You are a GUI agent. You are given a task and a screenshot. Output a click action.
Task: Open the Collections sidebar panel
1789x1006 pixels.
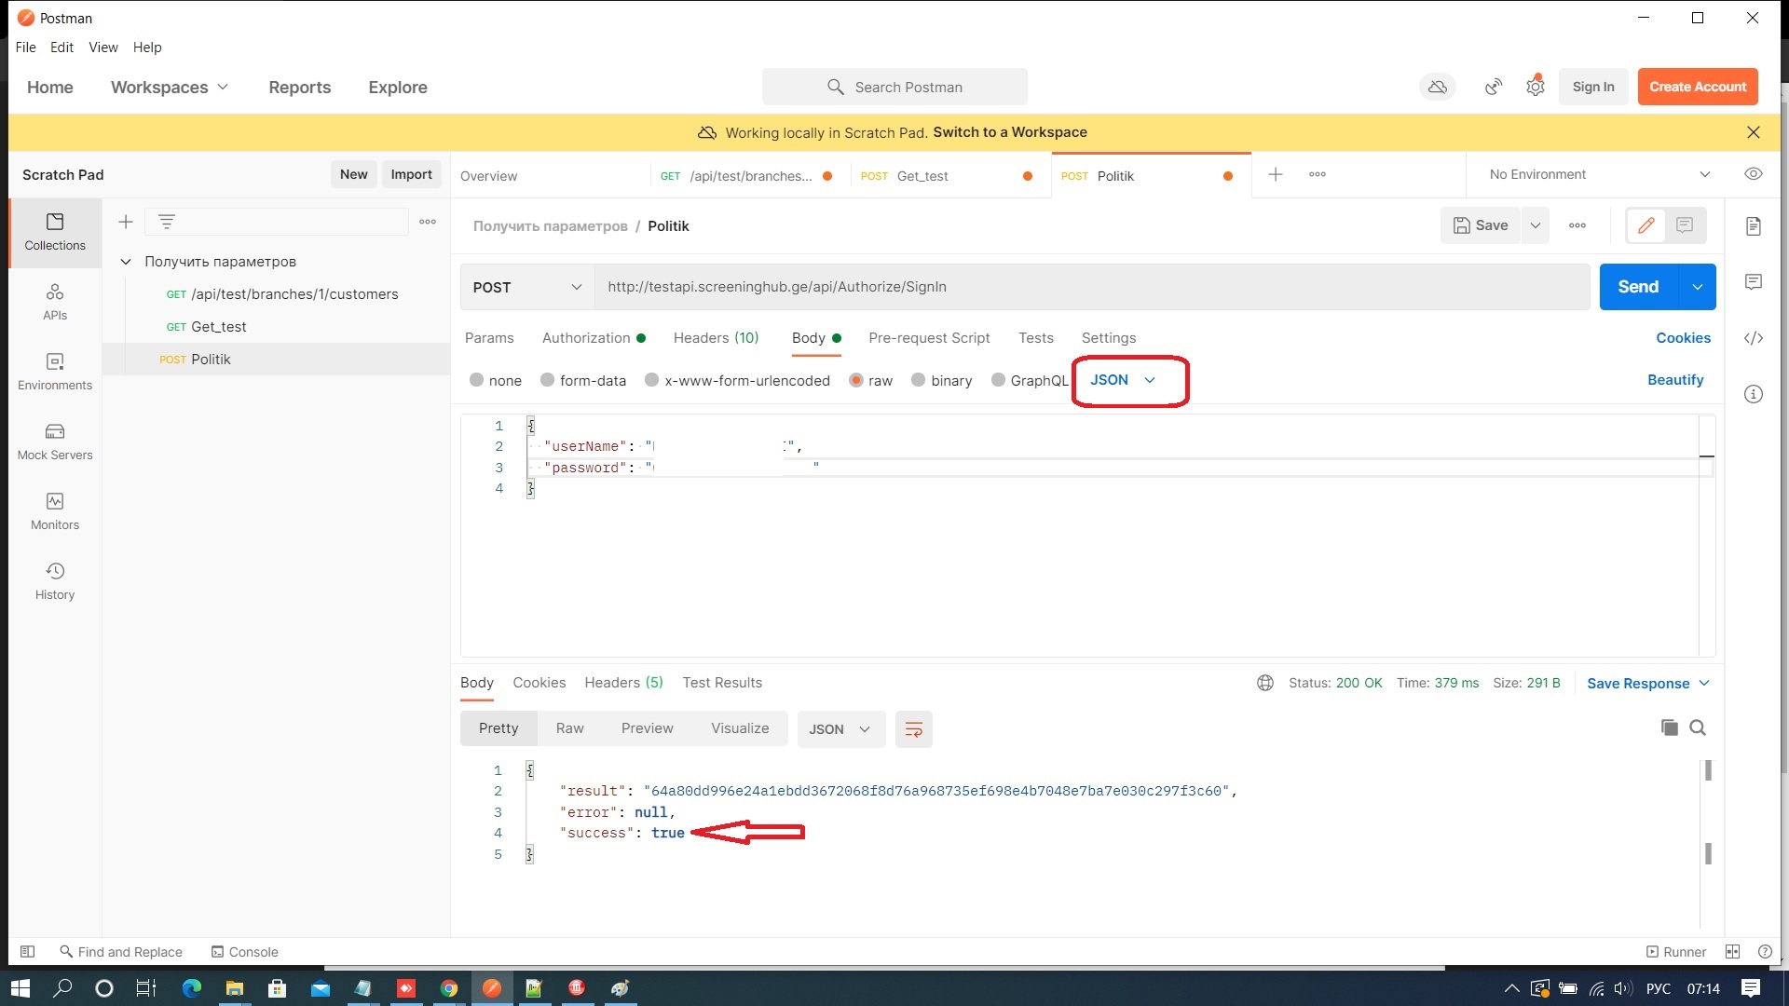(x=55, y=232)
